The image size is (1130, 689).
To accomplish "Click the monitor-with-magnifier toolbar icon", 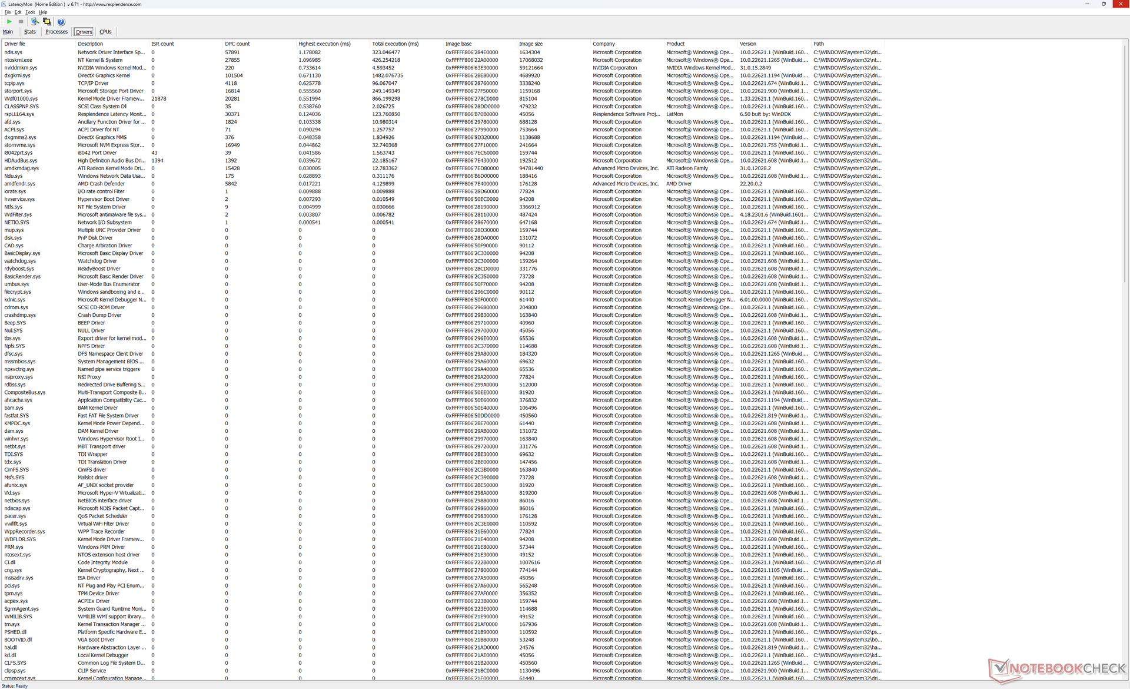I will click(35, 22).
